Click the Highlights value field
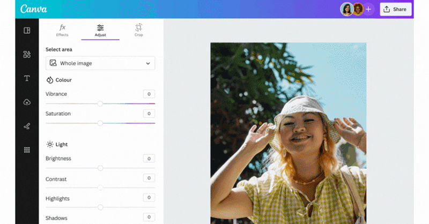The image size is (429, 224). click(149, 197)
